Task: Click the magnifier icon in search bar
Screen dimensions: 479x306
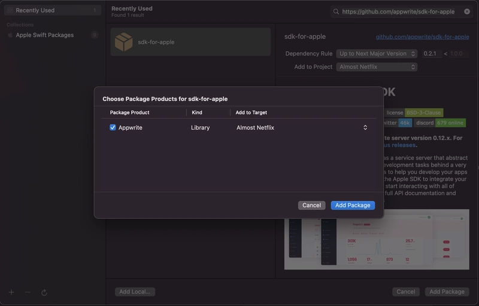Action: (336, 11)
